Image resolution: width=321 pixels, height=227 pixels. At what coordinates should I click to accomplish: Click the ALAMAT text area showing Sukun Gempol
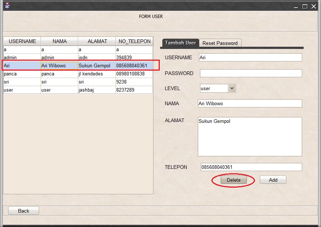coord(250,136)
